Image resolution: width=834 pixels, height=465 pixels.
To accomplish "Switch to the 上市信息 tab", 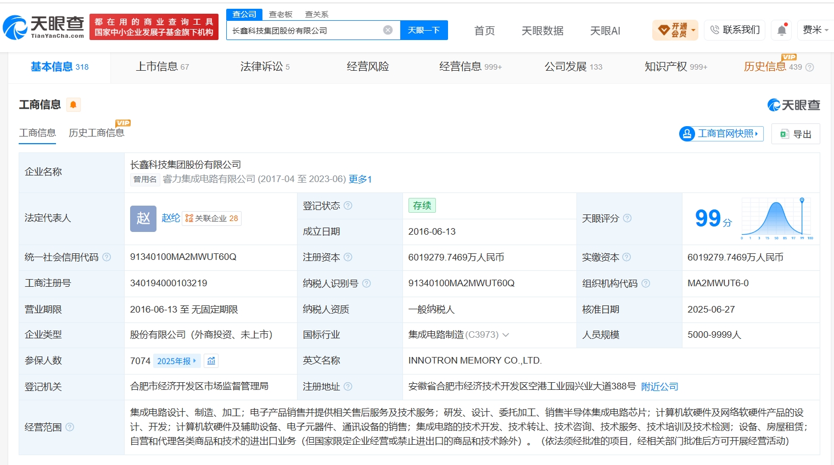I will (162, 67).
